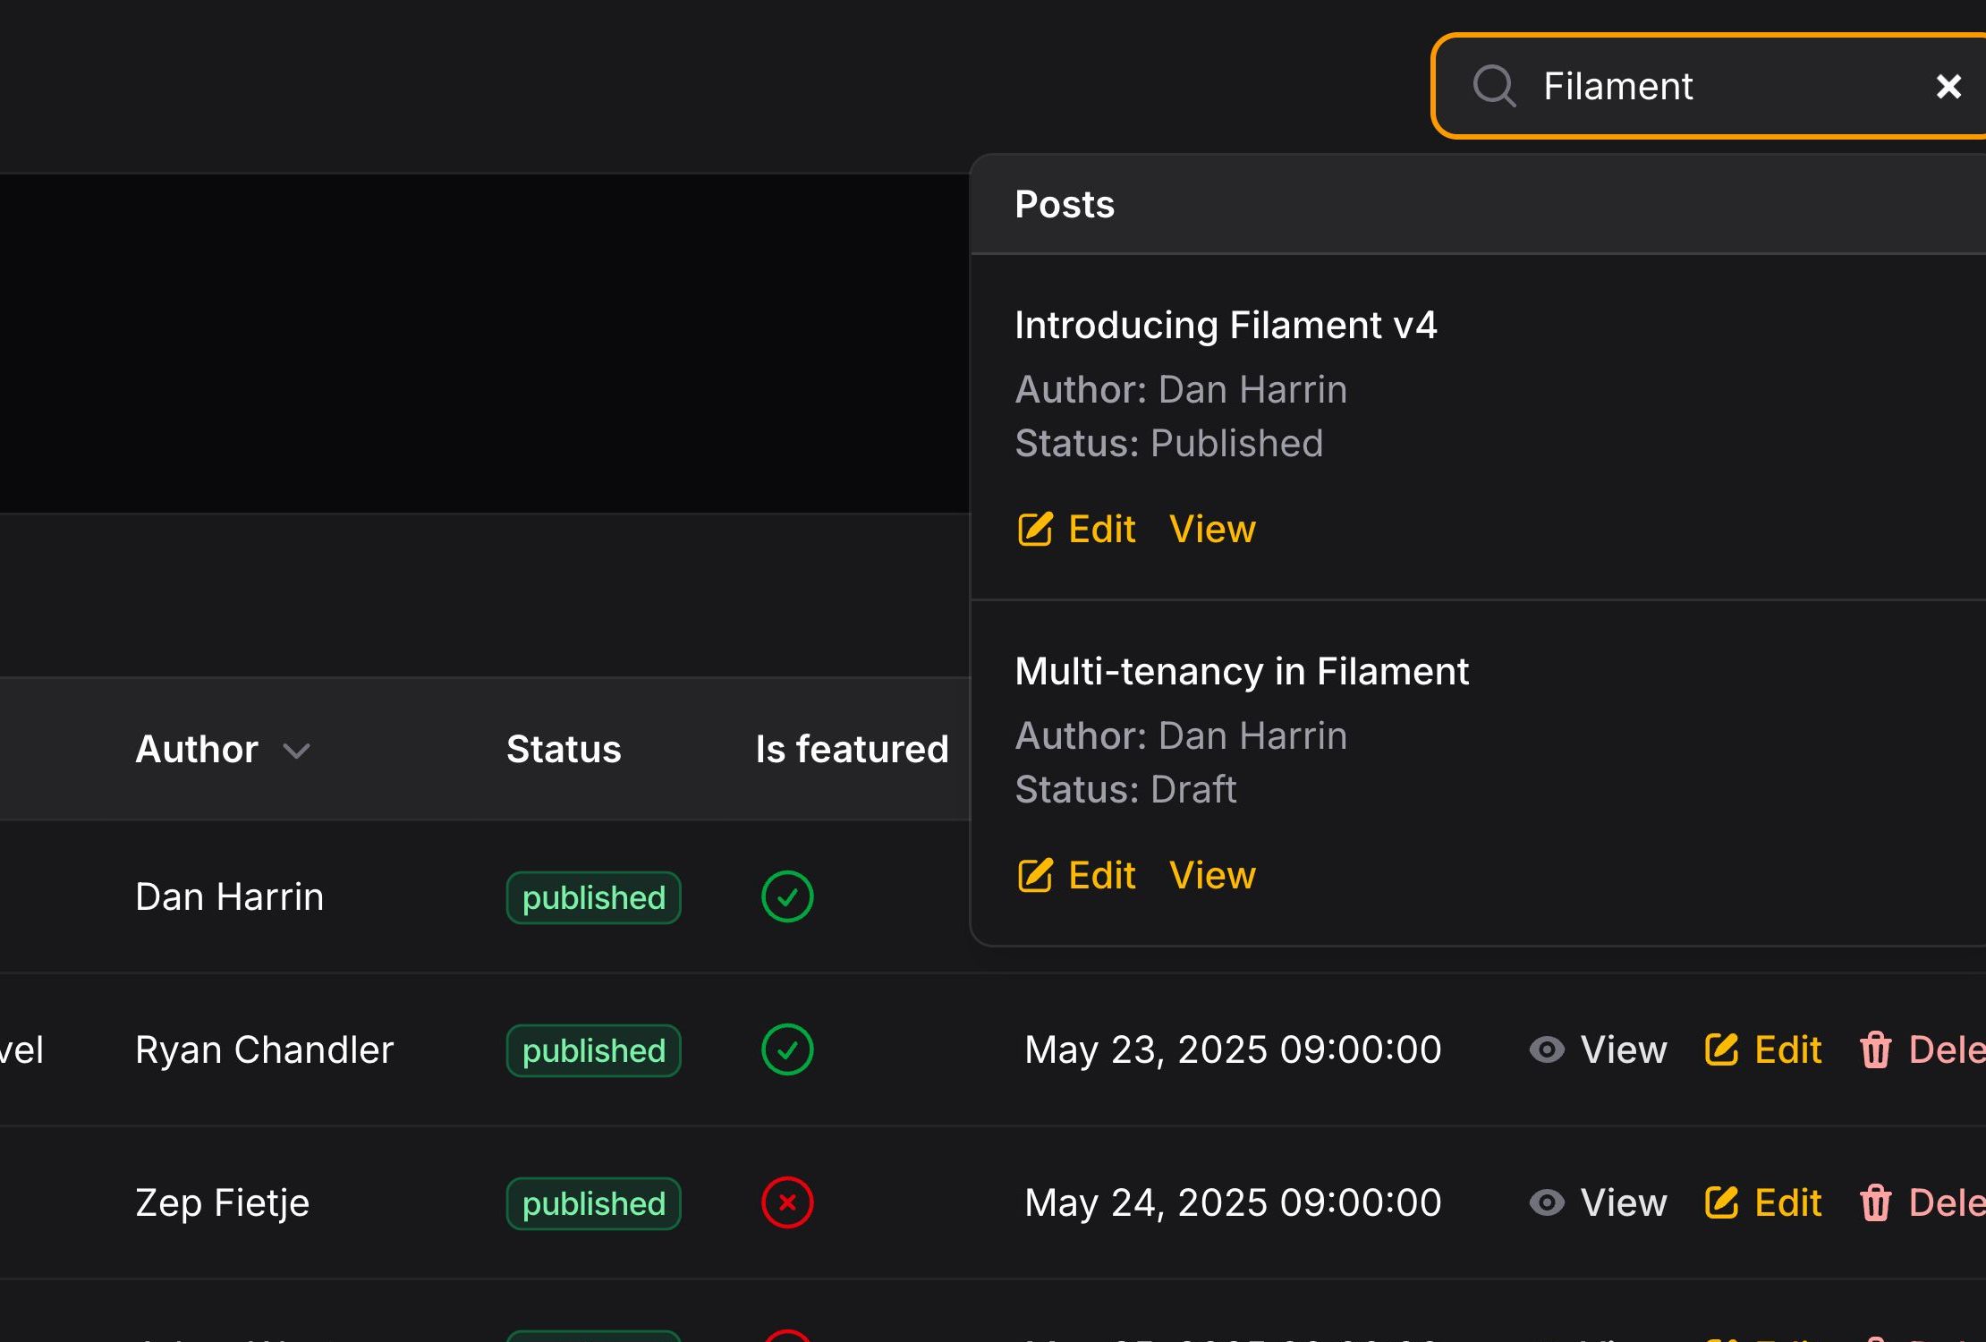Click the featured check icon in Ryan Chandler row
This screenshot has height=1342, width=1986.
tap(787, 1049)
